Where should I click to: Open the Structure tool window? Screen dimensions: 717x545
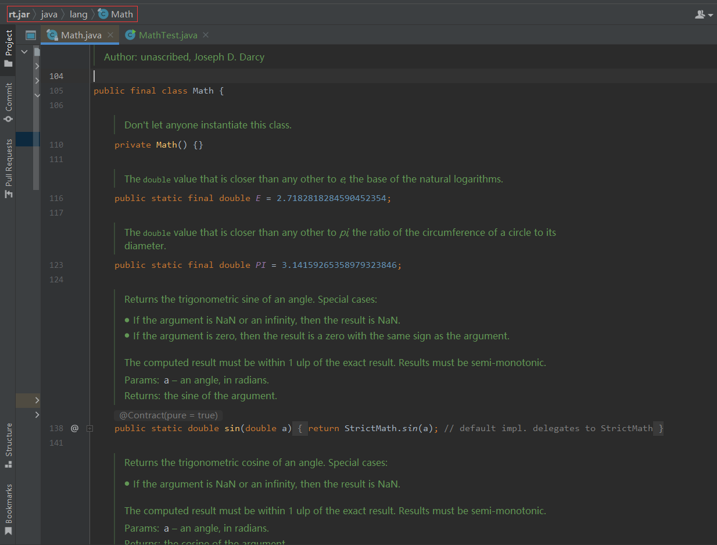8,446
